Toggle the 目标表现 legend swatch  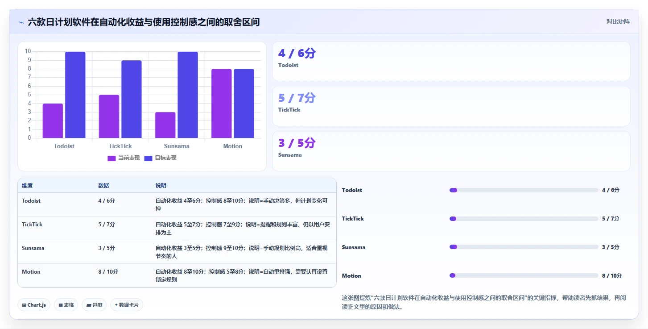click(148, 158)
